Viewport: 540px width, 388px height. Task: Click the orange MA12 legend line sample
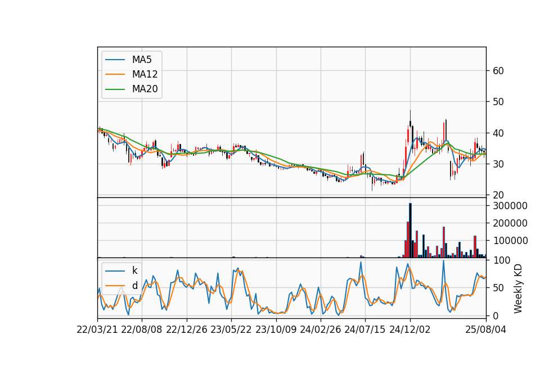click(x=115, y=74)
